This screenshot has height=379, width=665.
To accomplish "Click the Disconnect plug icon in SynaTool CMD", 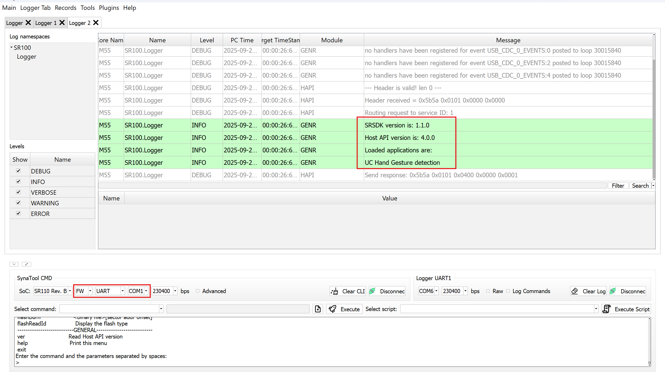I will (x=373, y=290).
